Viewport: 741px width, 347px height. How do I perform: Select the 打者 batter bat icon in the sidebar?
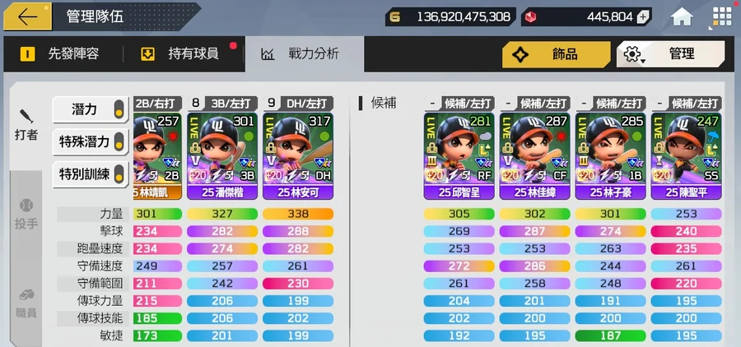[x=26, y=125]
